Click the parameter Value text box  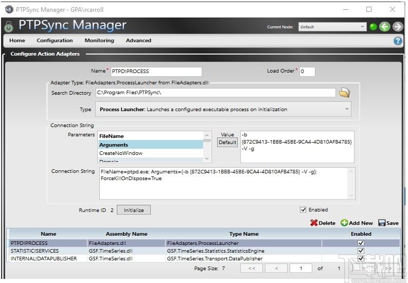pos(297,147)
